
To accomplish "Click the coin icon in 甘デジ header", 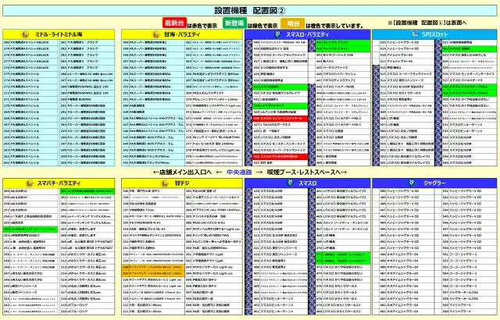I will click(x=165, y=183).
